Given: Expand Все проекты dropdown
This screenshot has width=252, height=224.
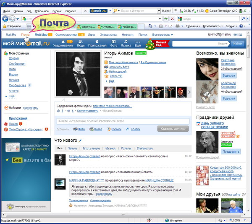Looking at the screenshot, I should point(163,35).
